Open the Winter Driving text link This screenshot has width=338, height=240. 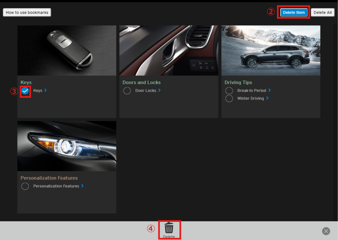coord(250,98)
